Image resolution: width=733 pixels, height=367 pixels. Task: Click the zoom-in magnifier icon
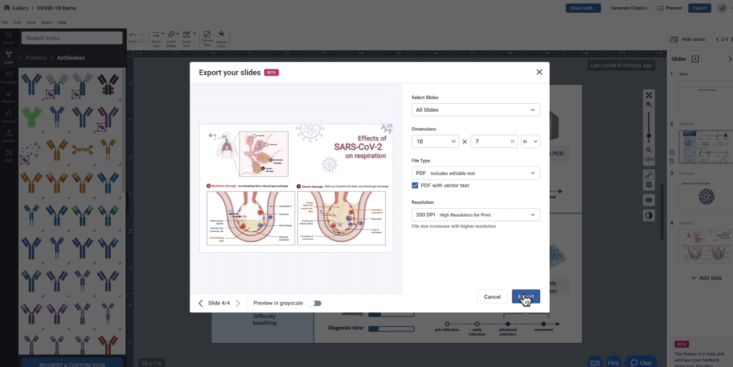coord(649,104)
